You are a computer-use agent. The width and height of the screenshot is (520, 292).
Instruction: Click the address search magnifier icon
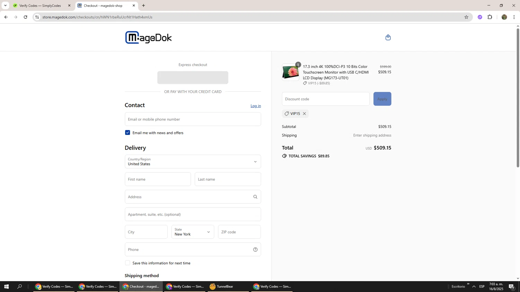(x=255, y=197)
